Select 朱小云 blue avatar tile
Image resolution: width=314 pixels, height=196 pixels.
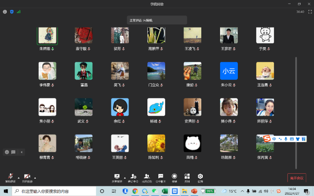tap(229, 71)
